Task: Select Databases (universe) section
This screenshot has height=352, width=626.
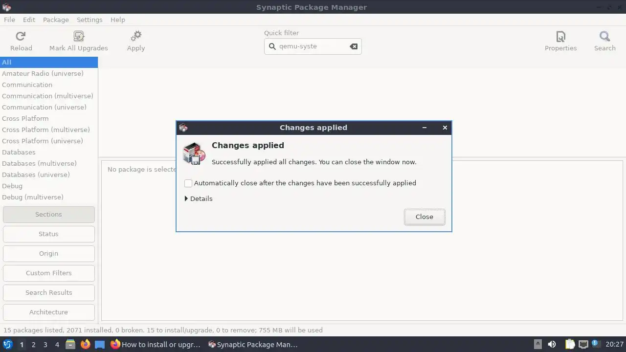Action: click(x=49, y=175)
